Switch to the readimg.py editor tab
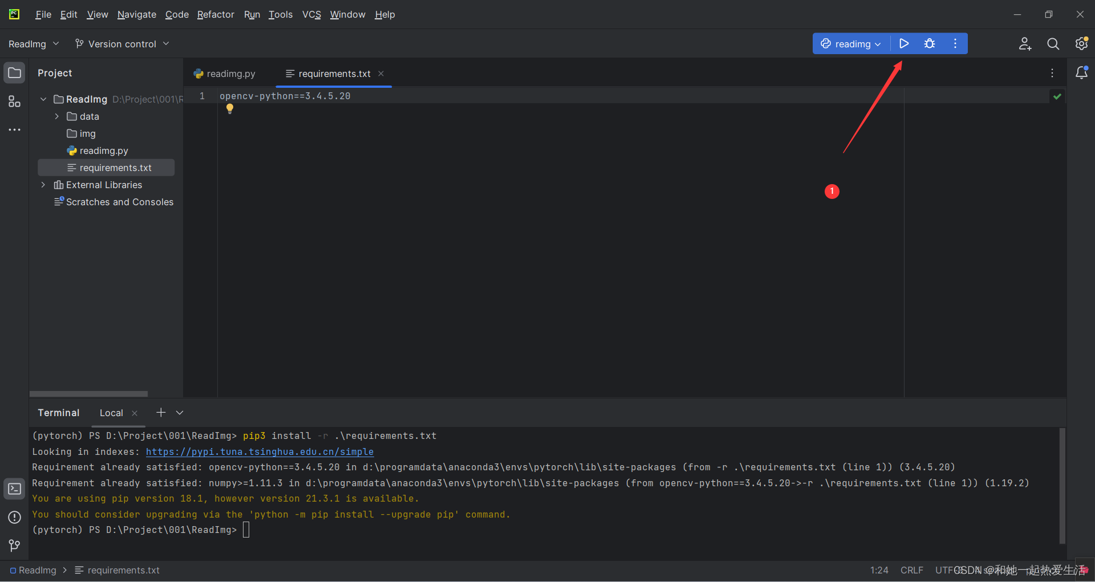Viewport: 1095px width, 582px height. (x=225, y=74)
